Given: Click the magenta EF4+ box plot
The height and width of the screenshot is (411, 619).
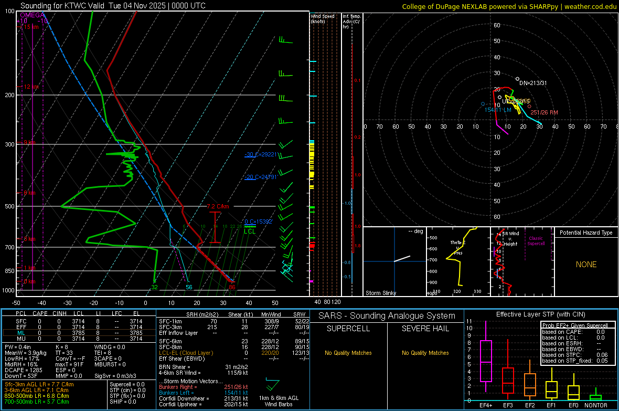Looking at the screenshot, I should point(486,356).
